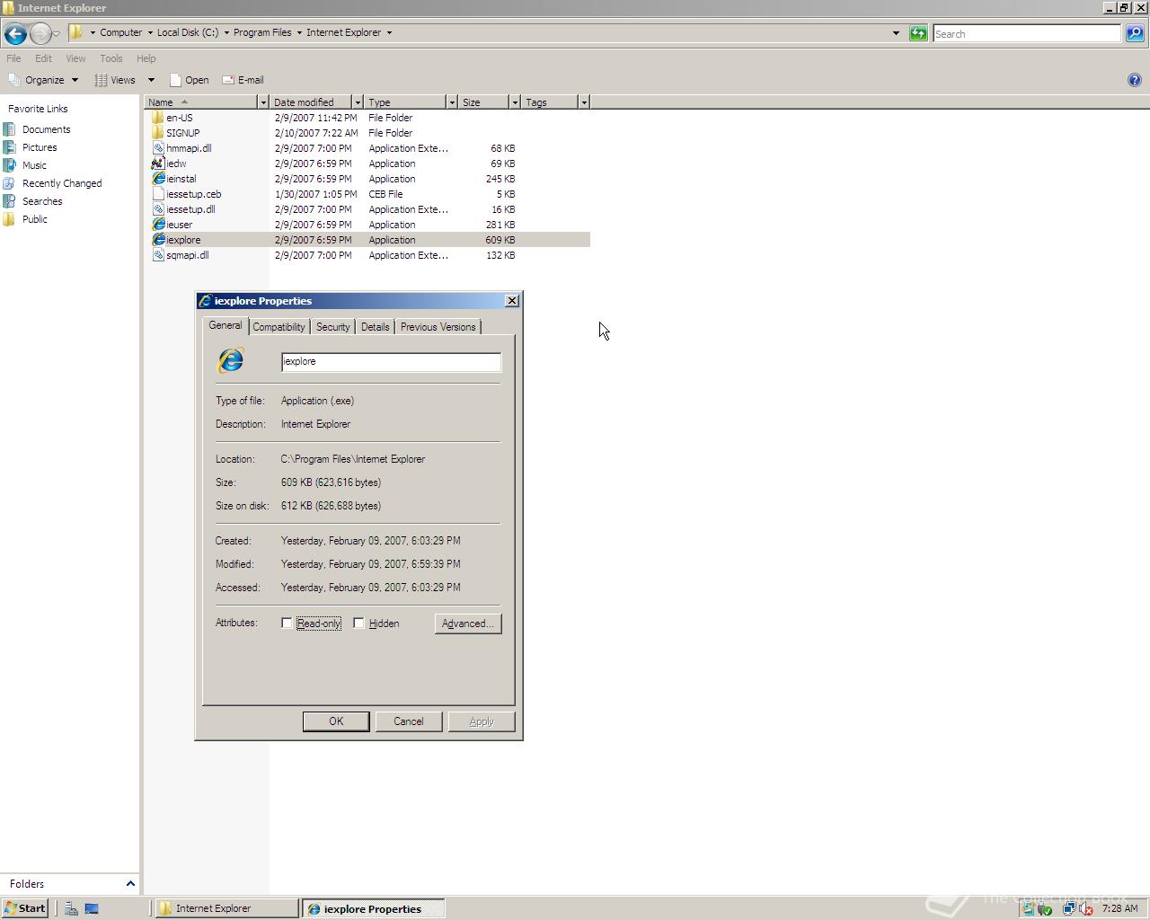Select the iexplore application icon in list

tap(158, 240)
